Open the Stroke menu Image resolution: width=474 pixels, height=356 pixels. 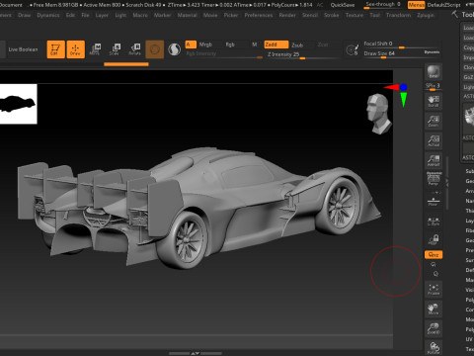pyautogui.click(x=331, y=15)
